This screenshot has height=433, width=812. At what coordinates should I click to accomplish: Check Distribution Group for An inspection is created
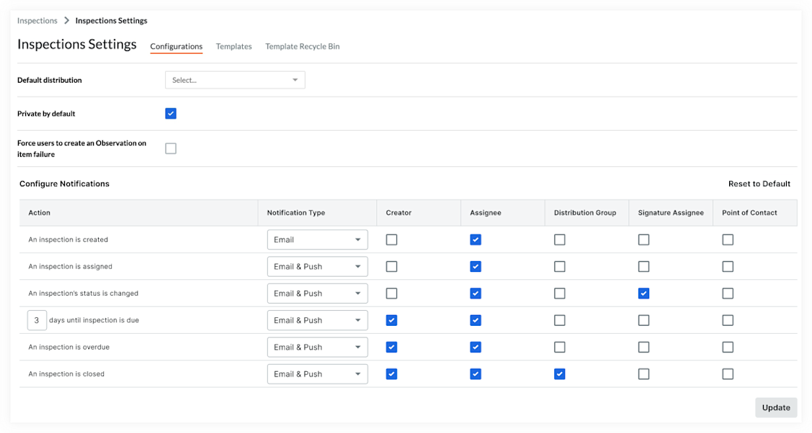(560, 240)
